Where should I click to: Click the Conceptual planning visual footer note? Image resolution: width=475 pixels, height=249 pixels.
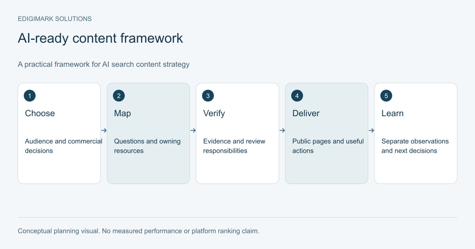coord(138,231)
